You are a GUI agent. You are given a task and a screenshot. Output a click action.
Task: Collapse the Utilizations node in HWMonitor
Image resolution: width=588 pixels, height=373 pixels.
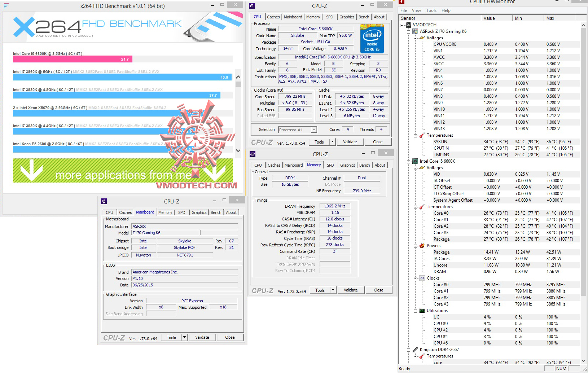pyautogui.click(x=415, y=311)
